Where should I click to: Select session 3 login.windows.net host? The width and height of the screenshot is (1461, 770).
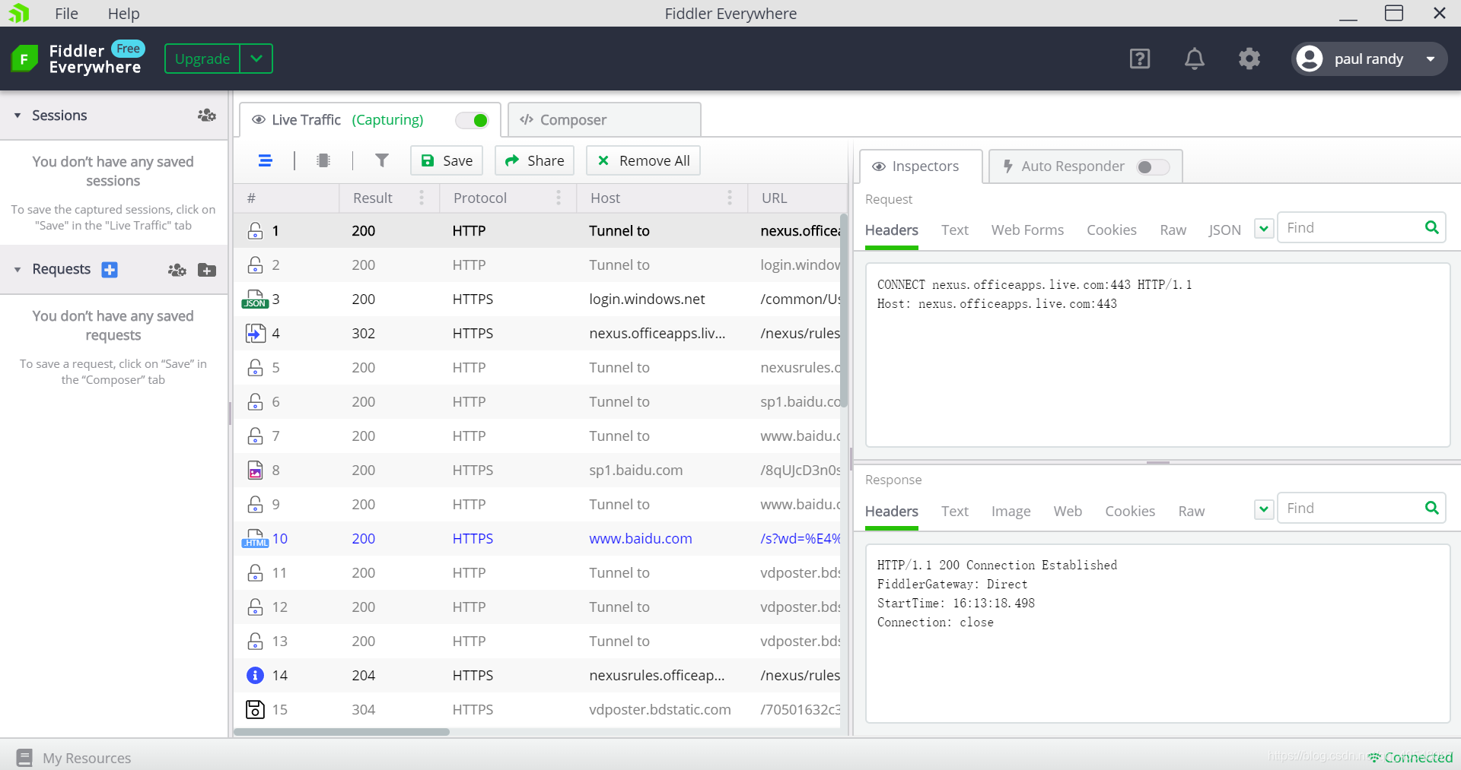tap(647, 299)
